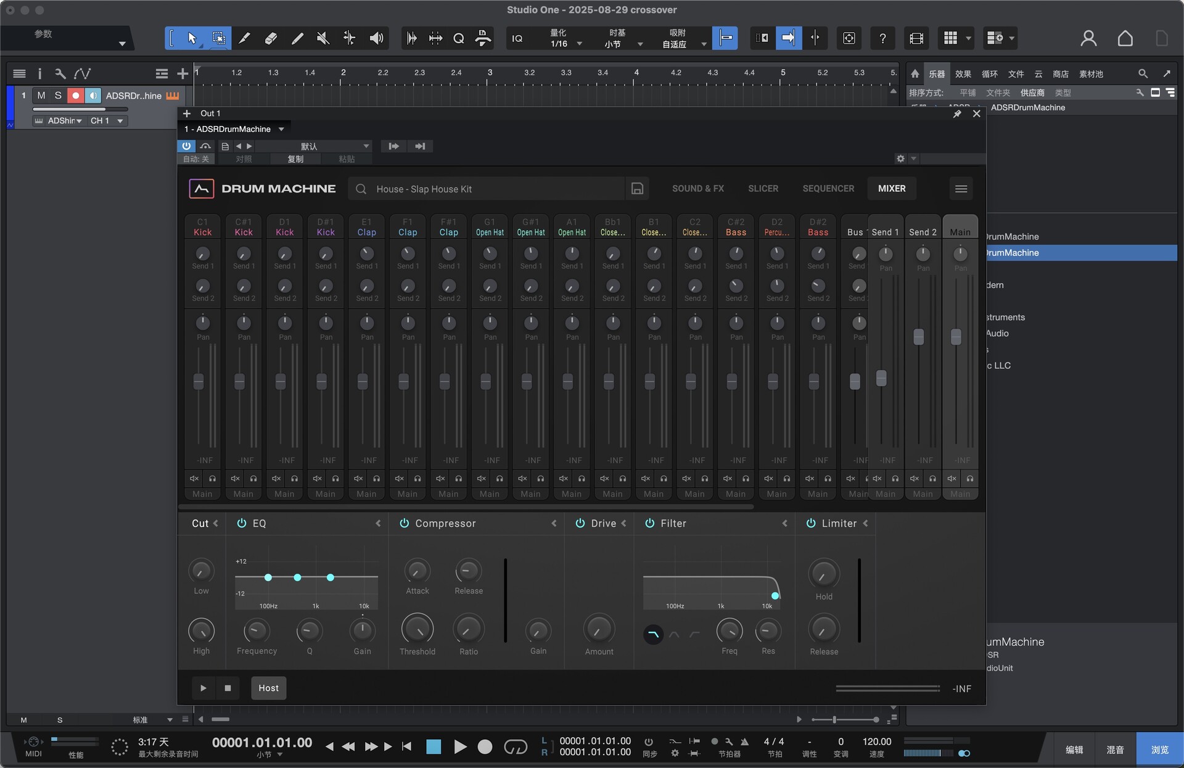The height and width of the screenshot is (768, 1184).
Task: Toggle the Compressor power switch
Action: [405, 523]
